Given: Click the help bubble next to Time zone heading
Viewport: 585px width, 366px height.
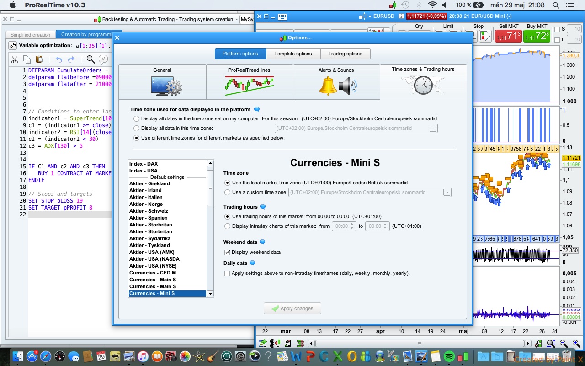Looking at the screenshot, I should [x=257, y=109].
